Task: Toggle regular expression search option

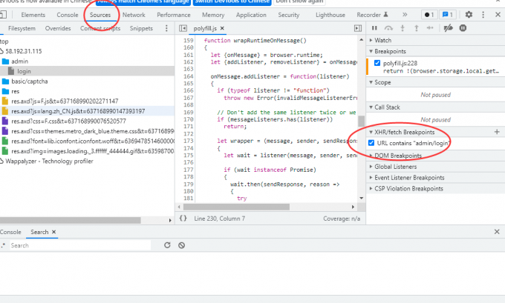Action: coord(3,245)
